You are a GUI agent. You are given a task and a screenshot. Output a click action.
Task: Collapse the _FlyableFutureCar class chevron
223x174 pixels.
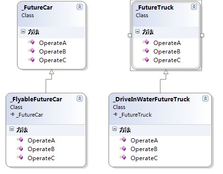pyautogui.click(x=80, y=98)
